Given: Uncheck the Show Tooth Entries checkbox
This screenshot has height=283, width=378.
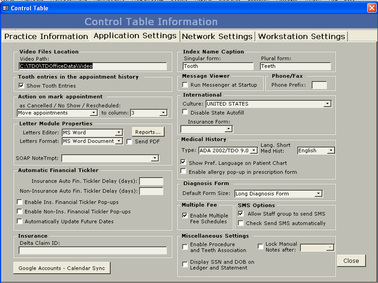Looking at the screenshot, I should coord(21,86).
